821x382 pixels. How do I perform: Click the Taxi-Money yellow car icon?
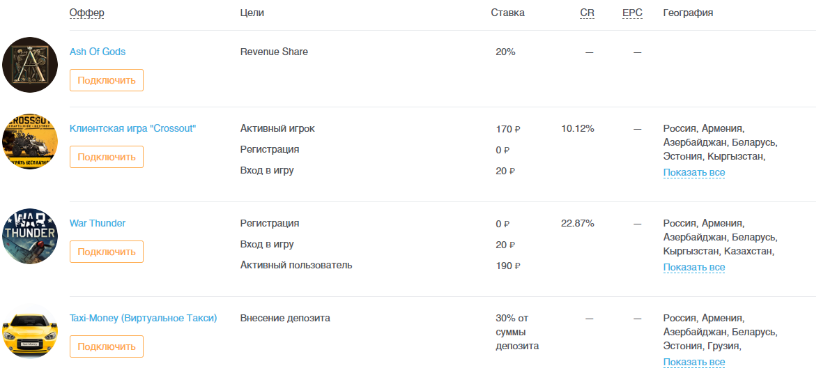pos(30,331)
